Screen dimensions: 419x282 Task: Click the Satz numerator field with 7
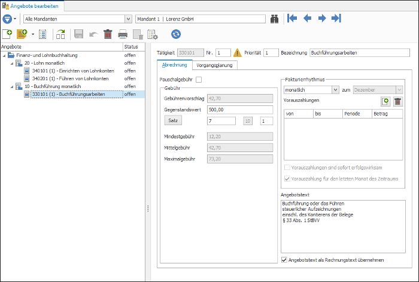pyautogui.click(x=221, y=121)
